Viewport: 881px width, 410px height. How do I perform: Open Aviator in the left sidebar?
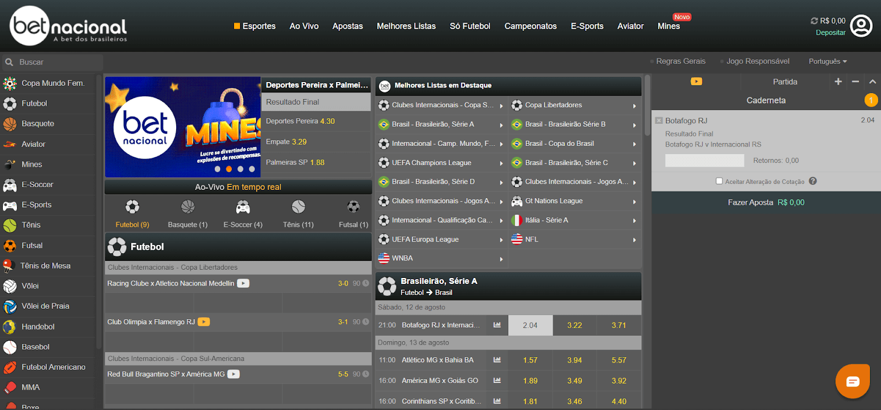[x=48, y=144]
